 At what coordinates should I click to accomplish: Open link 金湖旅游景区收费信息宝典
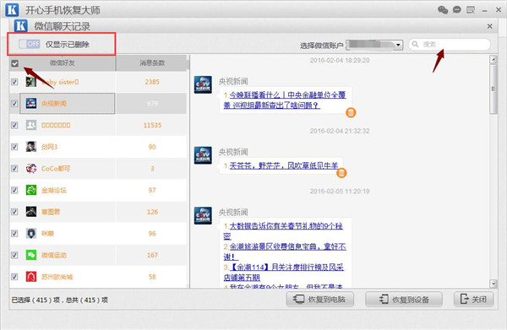[x=285, y=252]
